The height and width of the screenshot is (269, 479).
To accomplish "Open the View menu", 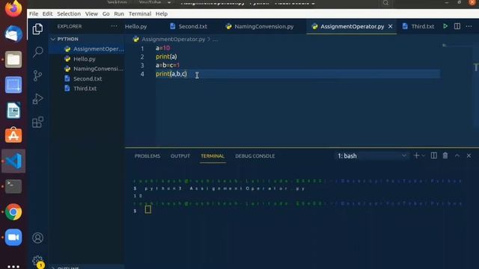I will click(91, 13).
